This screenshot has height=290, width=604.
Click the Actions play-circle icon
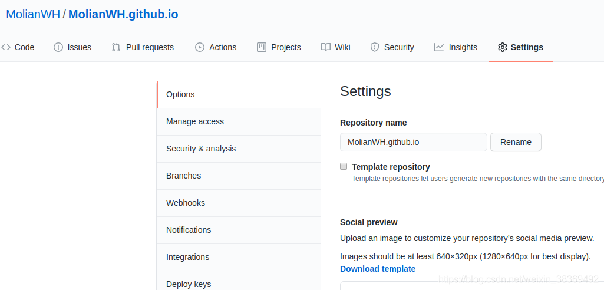(x=200, y=47)
